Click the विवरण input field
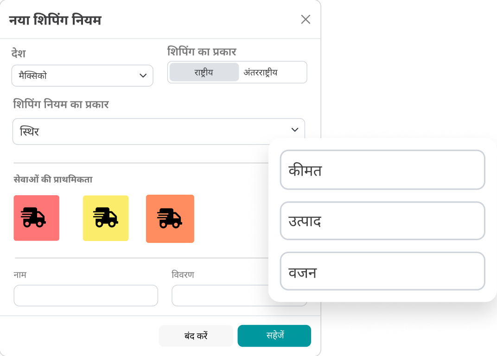This screenshot has height=356, width=497. point(239,295)
